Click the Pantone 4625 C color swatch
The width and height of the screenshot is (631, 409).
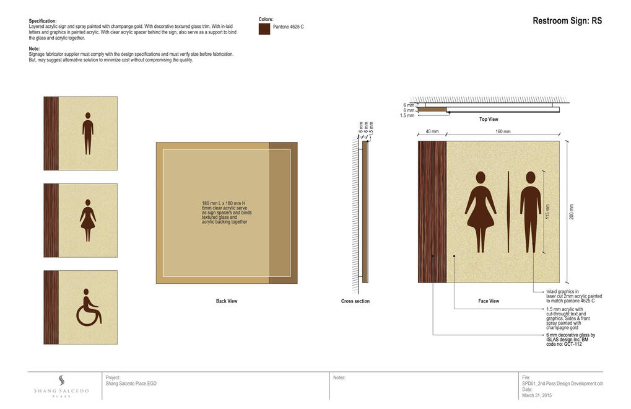[264, 29]
